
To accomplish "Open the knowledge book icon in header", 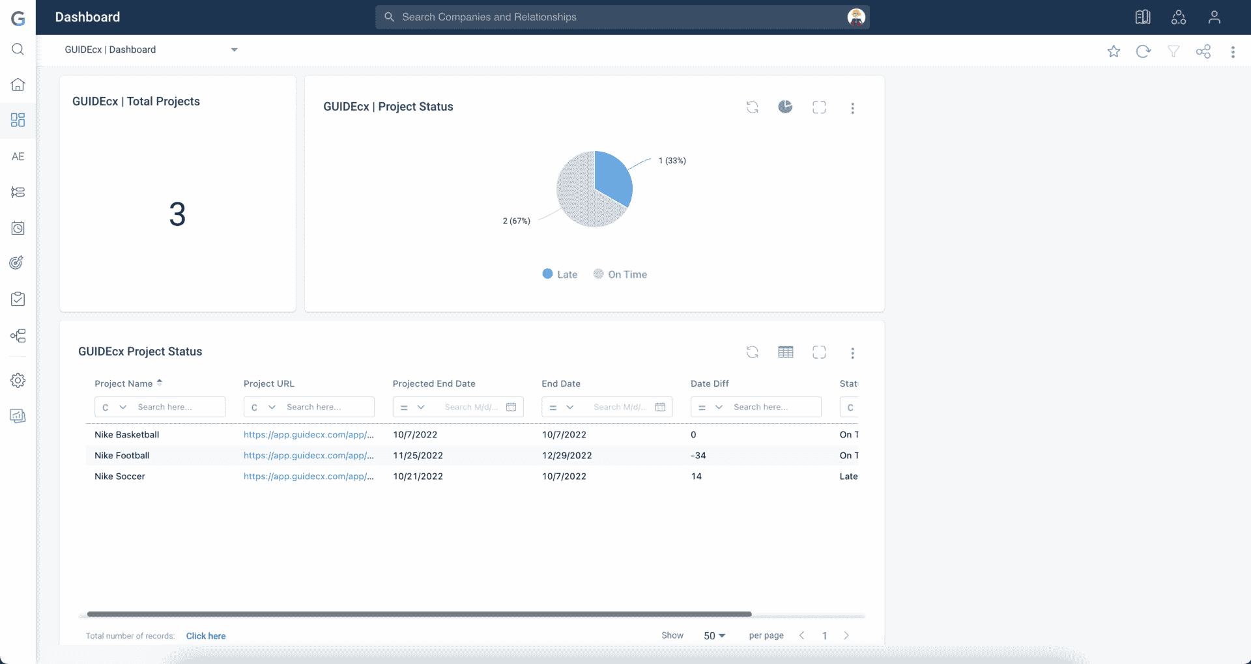I will 1143,18.
